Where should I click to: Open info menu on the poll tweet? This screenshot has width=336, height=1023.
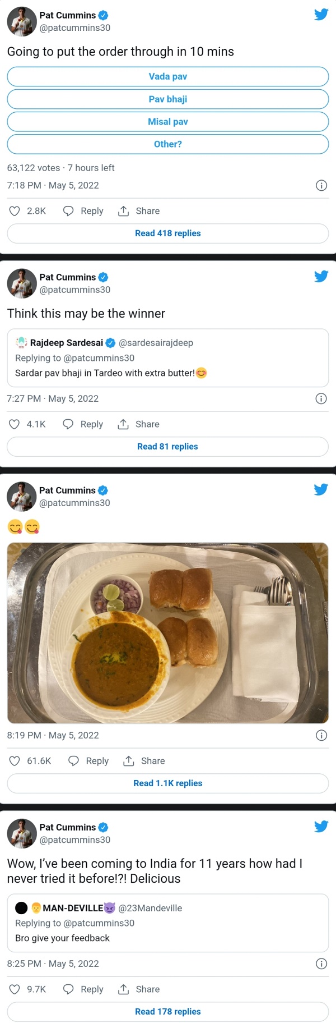point(321,185)
